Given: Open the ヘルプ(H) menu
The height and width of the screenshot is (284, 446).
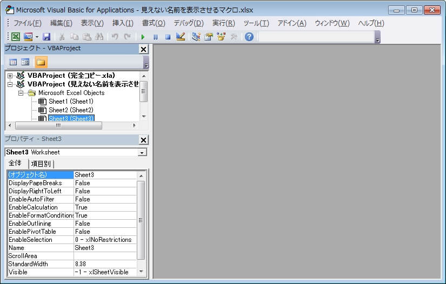Looking at the screenshot, I should coord(371,23).
